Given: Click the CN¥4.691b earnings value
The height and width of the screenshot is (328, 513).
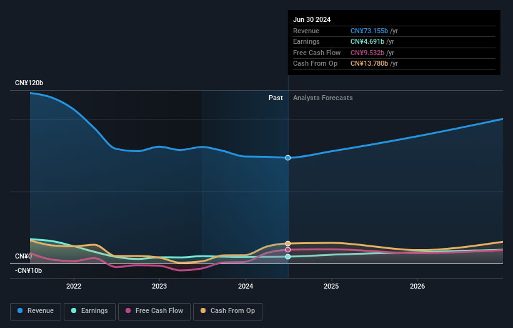Looking at the screenshot, I should pyautogui.click(x=367, y=41).
